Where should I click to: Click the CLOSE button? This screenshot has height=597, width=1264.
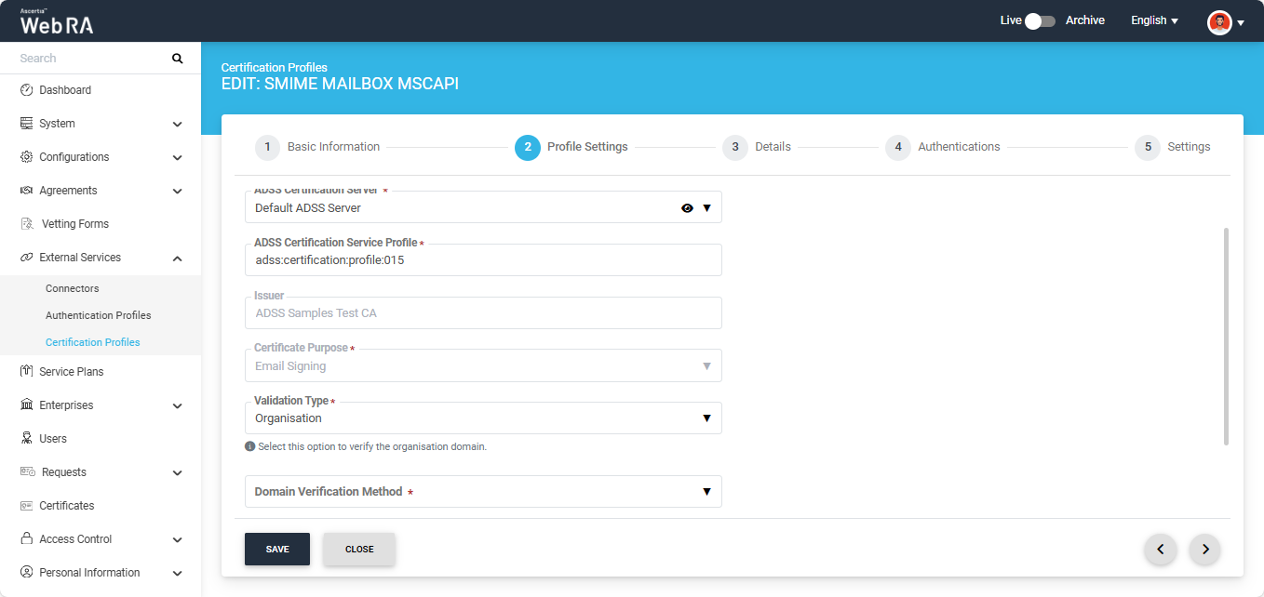tap(359, 550)
